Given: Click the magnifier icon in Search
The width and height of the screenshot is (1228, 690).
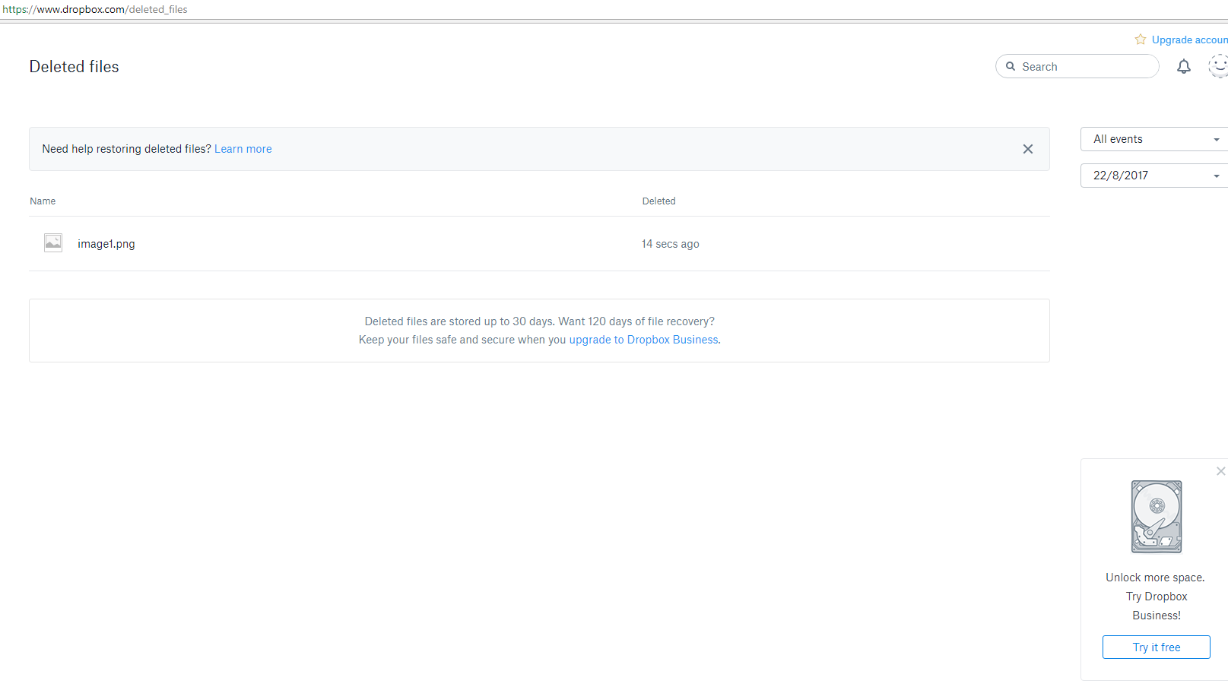Looking at the screenshot, I should [x=1011, y=66].
